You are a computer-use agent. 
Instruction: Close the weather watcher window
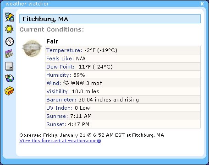(202, 4)
